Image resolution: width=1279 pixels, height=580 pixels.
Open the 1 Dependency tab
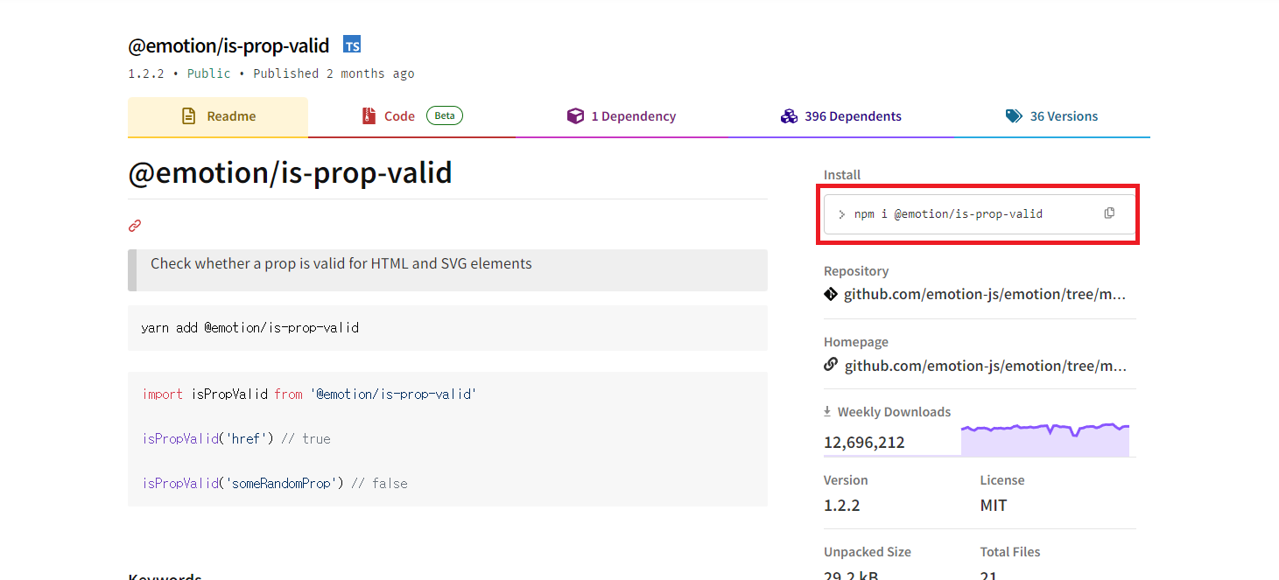622,116
